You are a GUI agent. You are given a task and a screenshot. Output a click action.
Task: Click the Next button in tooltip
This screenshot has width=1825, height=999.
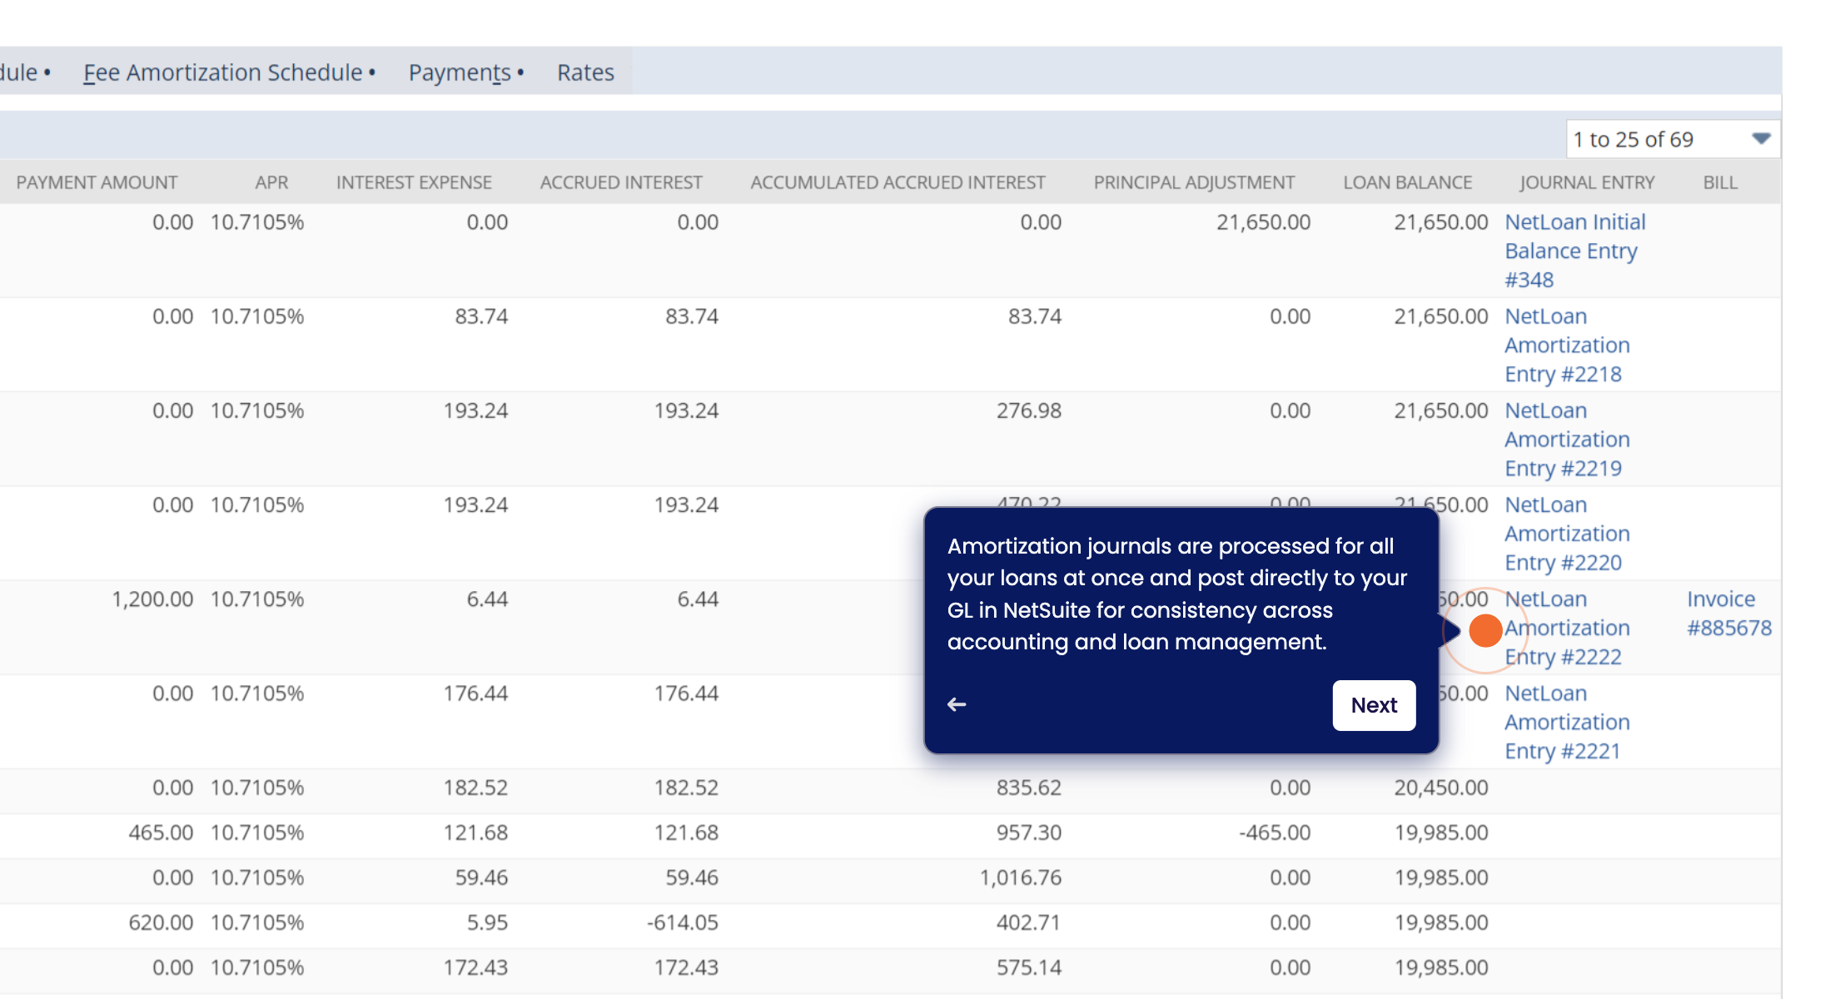(x=1374, y=705)
